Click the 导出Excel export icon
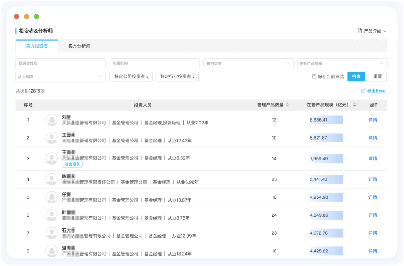Viewport: 404px width, 266px height. pyautogui.click(x=363, y=91)
